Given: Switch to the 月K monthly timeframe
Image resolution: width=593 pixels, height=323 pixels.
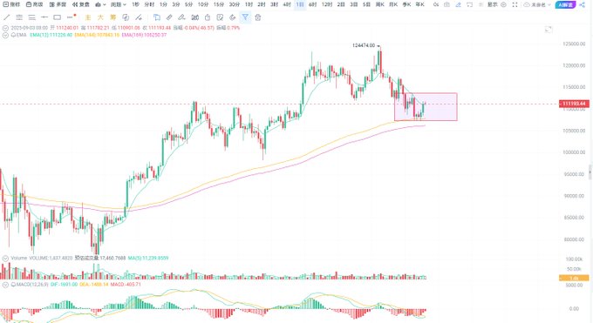Looking at the screenshot, I should pos(393,4).
